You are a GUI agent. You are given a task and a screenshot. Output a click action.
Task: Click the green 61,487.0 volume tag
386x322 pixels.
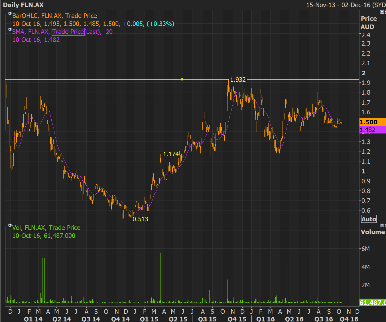[373, 303]
